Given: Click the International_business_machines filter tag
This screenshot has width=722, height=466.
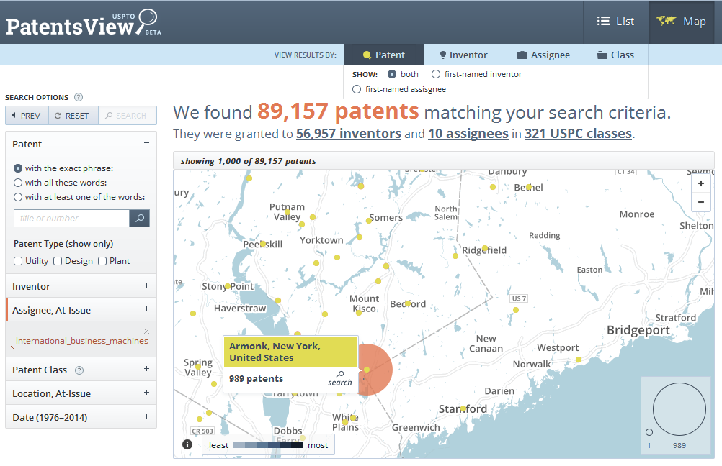Looking at the screenshot, I should 82,341.
